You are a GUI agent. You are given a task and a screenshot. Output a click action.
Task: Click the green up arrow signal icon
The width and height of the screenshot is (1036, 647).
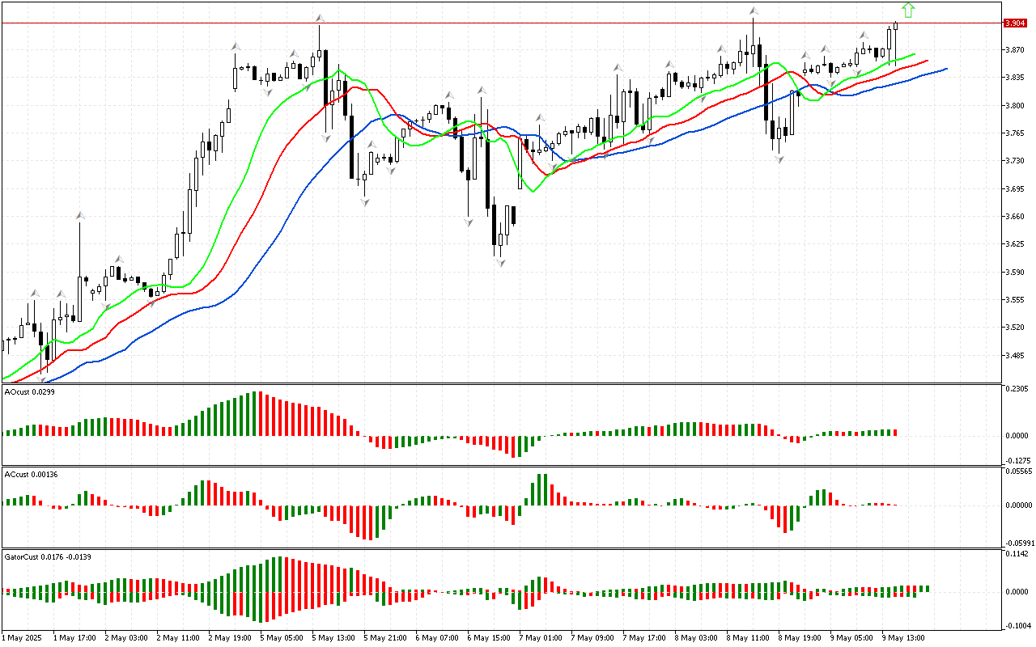(x=908, y=10)
